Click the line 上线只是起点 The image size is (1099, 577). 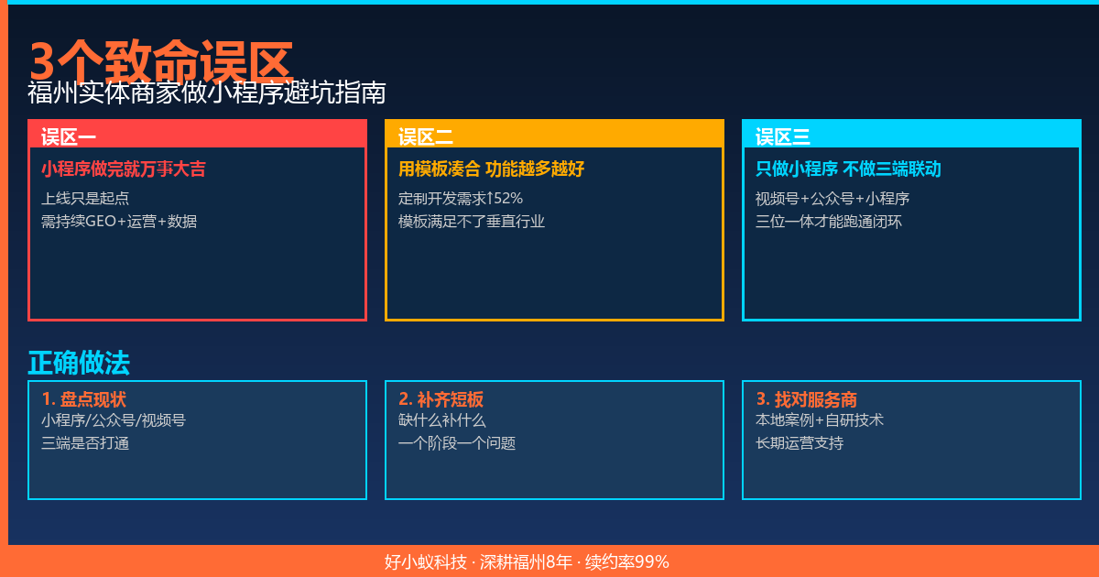point(85,198)
